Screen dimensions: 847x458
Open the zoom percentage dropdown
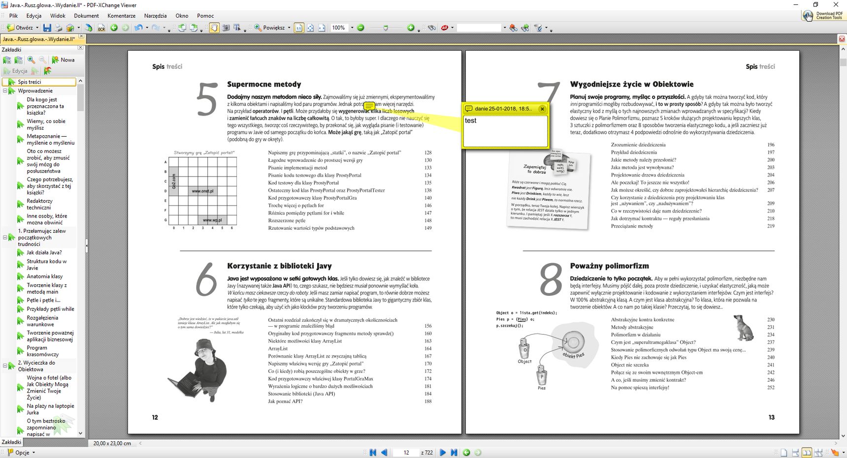(352, 28)
